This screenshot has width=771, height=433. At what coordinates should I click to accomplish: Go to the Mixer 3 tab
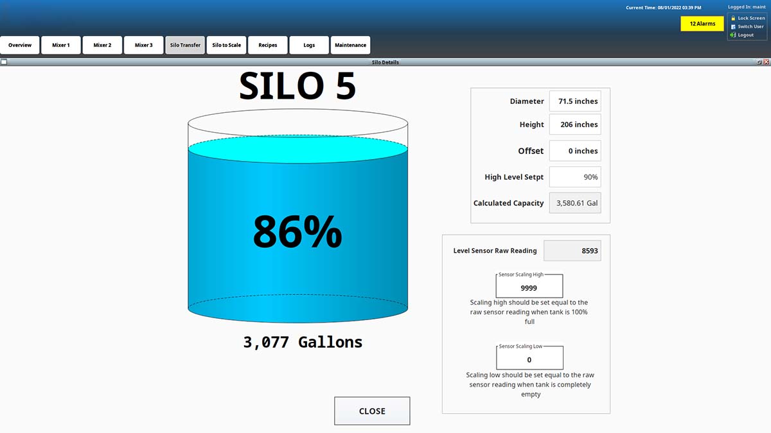(144, 45)
